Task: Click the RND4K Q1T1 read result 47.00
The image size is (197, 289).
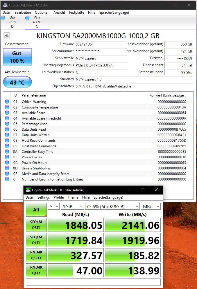Action: point(76,270)
